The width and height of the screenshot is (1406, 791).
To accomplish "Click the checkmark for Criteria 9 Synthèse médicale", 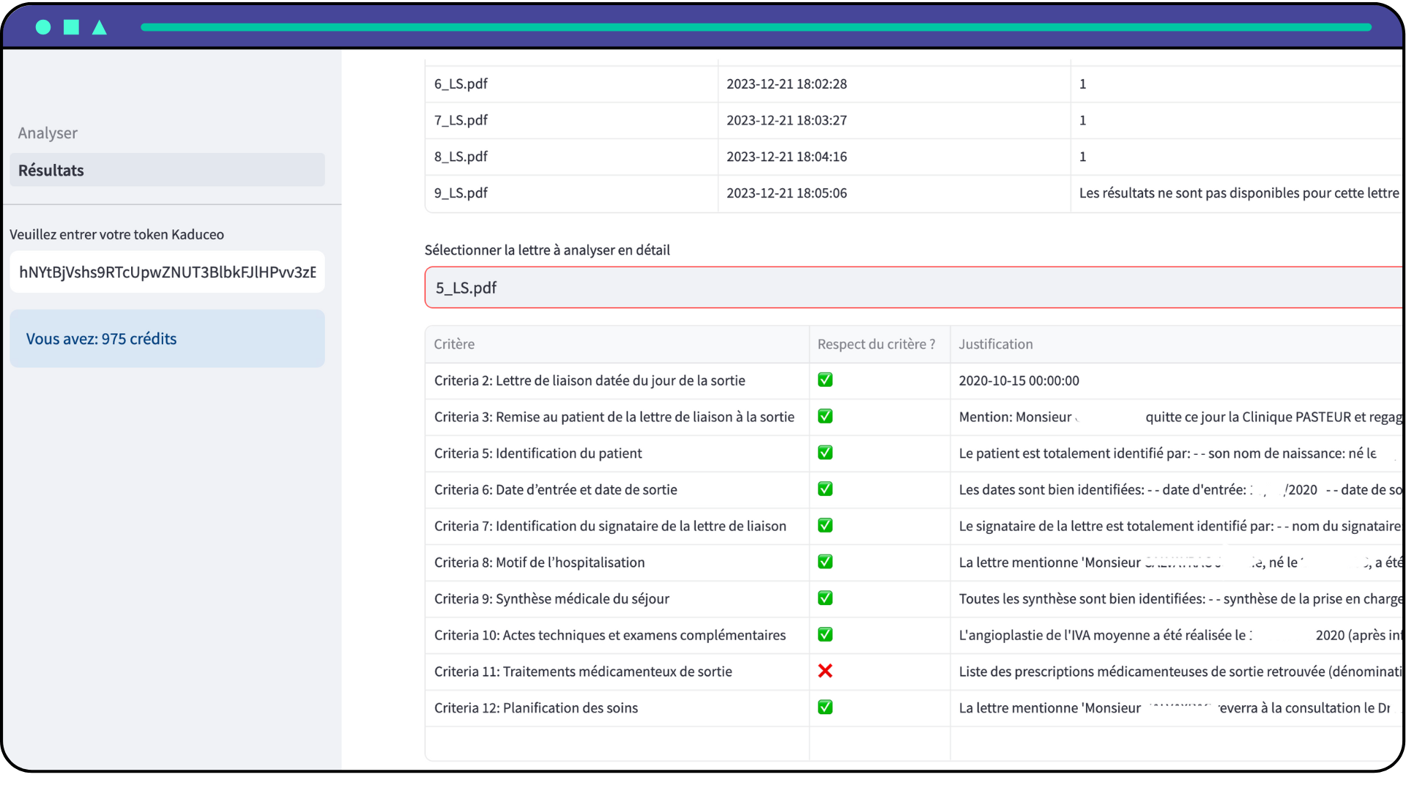I will point(825,598).
